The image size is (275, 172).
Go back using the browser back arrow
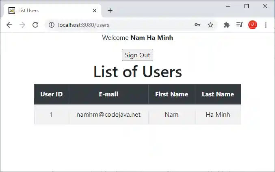pos(9,25)
